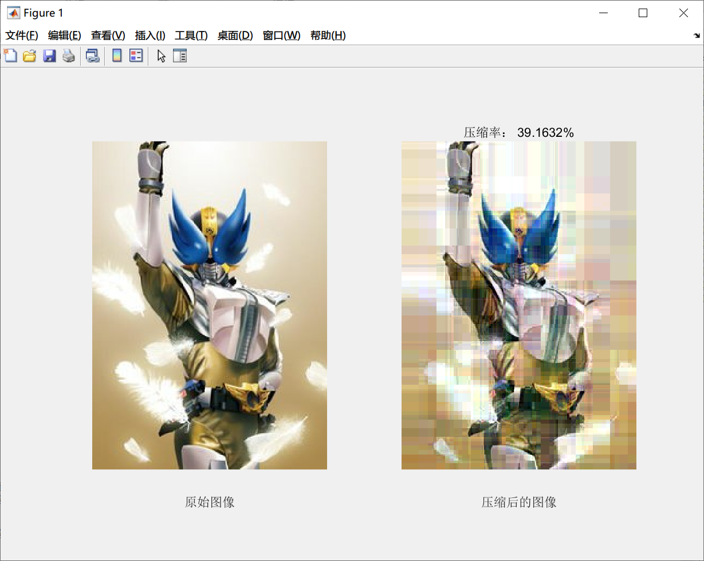Click the 原始图像 label
The height and width of the screenshot is (561, 704).
pyautogui.click(x=210, y=502)
